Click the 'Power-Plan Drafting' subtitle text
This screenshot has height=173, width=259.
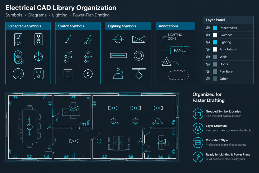pos(91,15)
